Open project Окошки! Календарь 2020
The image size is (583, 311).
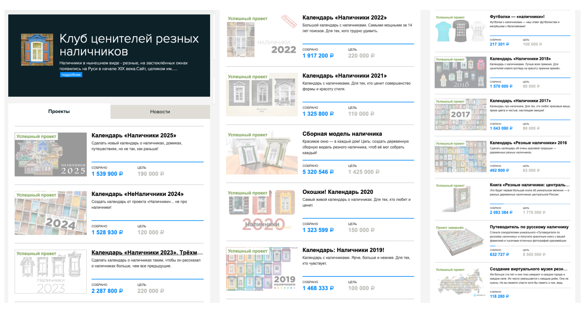click(x=338, y=192)
